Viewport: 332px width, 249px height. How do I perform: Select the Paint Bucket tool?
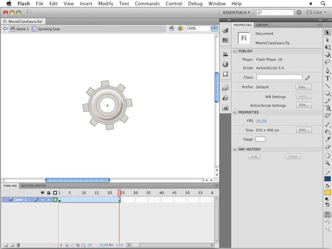[x=328, y=132]
